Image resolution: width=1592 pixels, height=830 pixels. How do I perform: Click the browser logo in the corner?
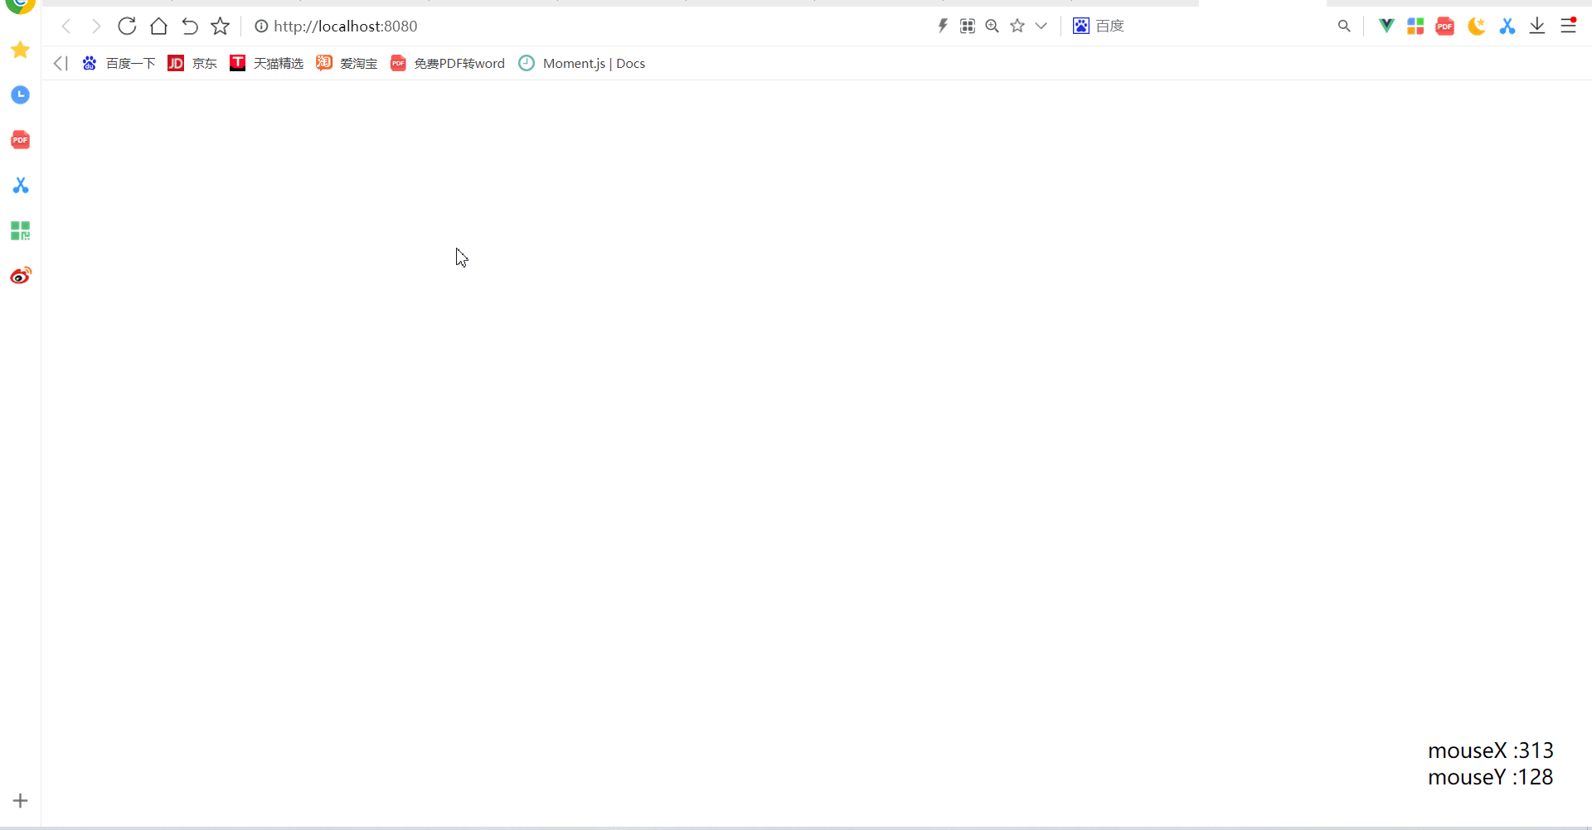20,6
